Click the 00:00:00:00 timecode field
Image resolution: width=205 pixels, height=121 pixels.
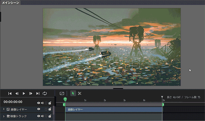coord(13,102)
